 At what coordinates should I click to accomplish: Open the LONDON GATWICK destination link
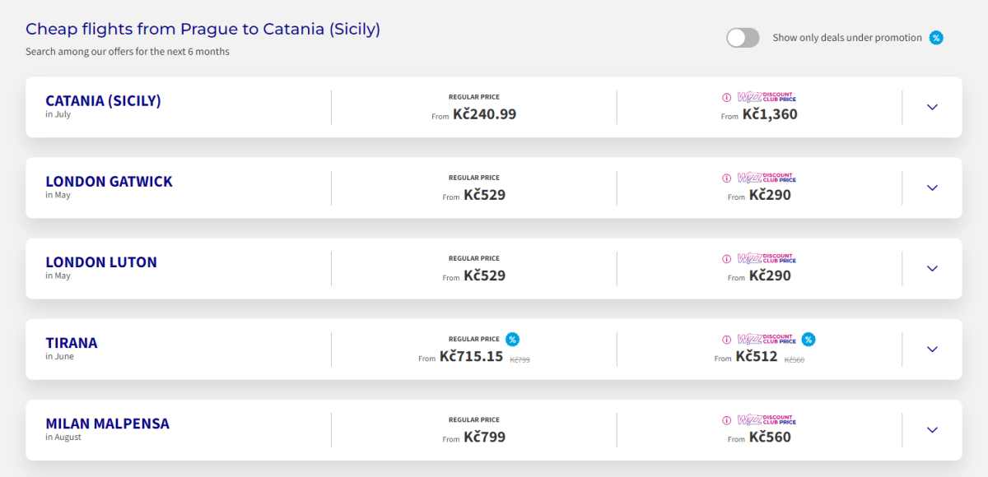109,182
